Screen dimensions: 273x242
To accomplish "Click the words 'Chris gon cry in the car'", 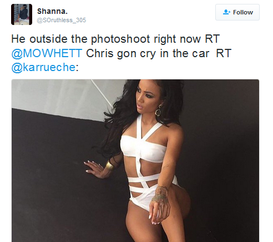I will click(148, 53).
